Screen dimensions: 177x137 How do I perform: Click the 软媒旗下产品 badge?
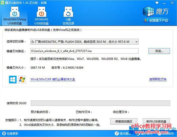[x=156, y=20]
